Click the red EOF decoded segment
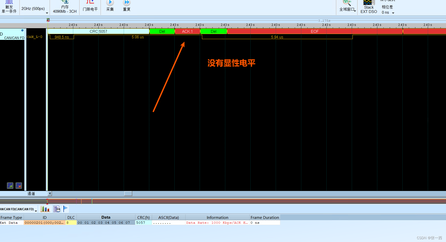This screenshot has width=446, height=242. coord(315,31)
